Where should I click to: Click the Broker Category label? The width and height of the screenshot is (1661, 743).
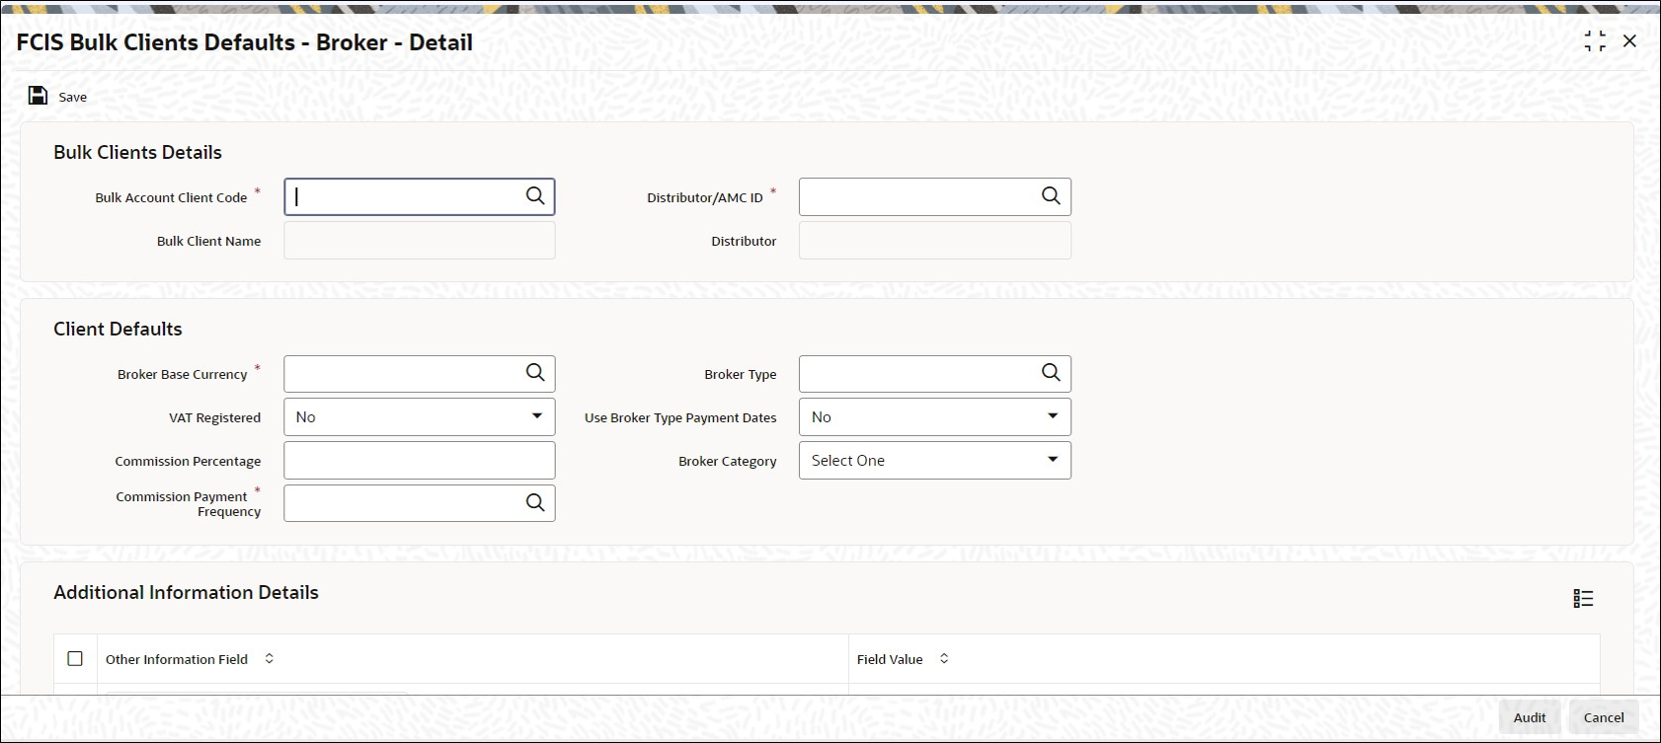coord(727,461)
